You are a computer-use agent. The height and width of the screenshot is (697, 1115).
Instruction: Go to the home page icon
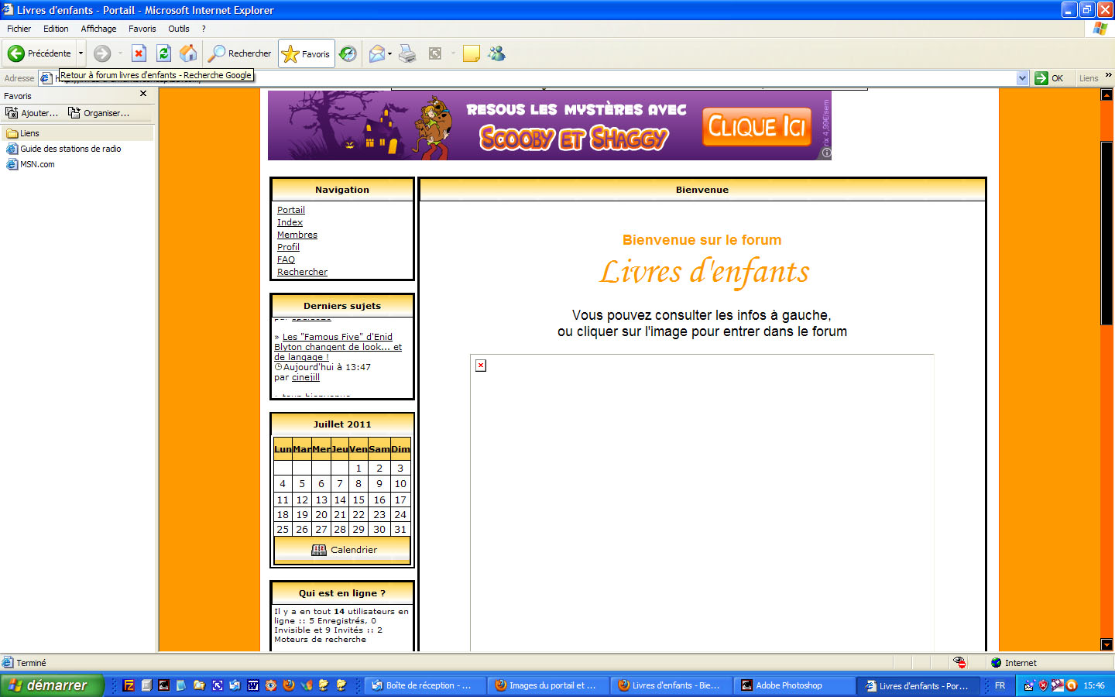pyautogui.click(x=188, y=53)
